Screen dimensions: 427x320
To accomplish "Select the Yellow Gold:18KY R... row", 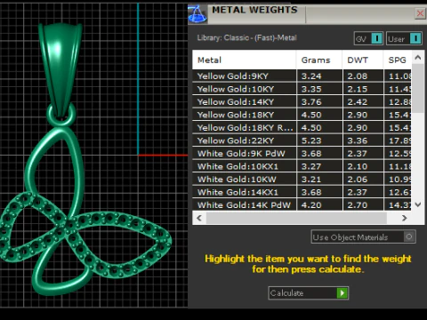I will coord(302,128).
